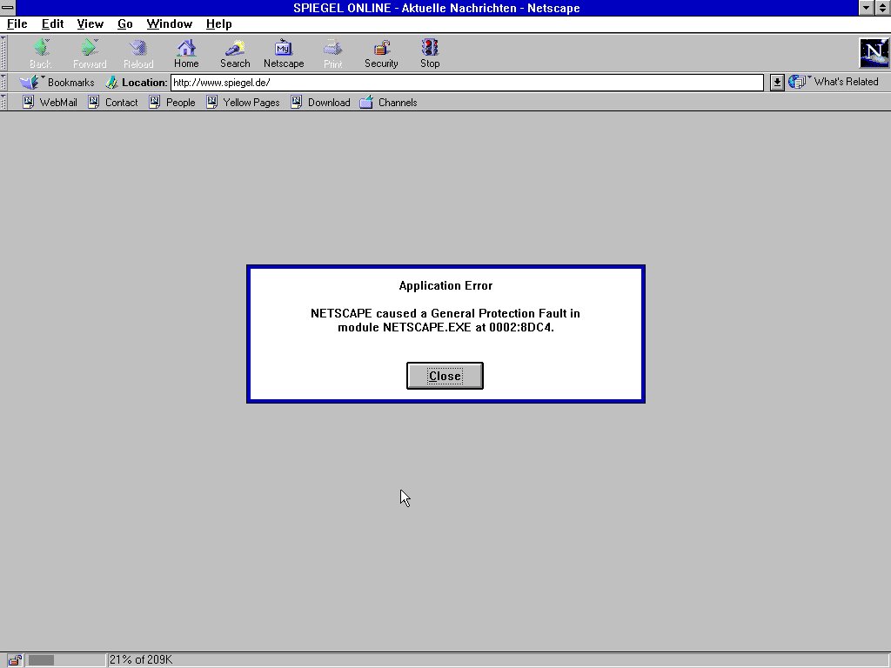Viewport: 891px width, 668px height.
Task: Click the Netscape toolbar icon
Action: point(283,52)
